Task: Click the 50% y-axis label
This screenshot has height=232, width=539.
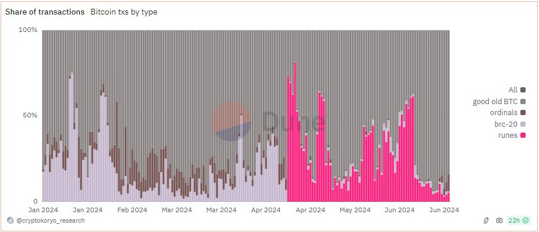Action: [30, 115]
